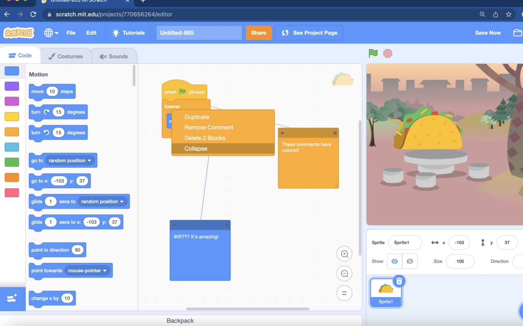Run the project with the green flag

tap(373, 53)
